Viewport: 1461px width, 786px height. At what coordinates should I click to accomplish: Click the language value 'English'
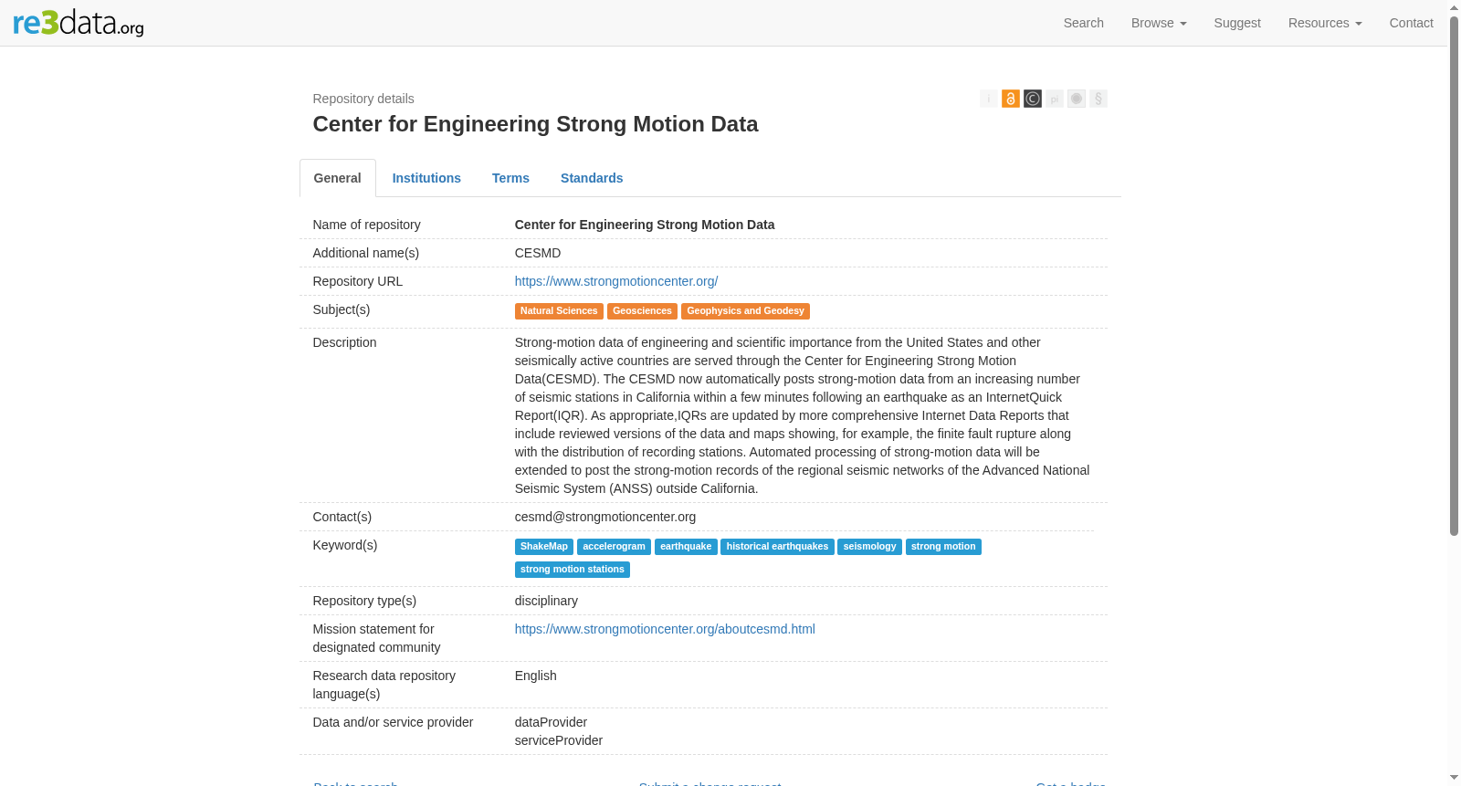pyautogui.click(x=536, y=676)
